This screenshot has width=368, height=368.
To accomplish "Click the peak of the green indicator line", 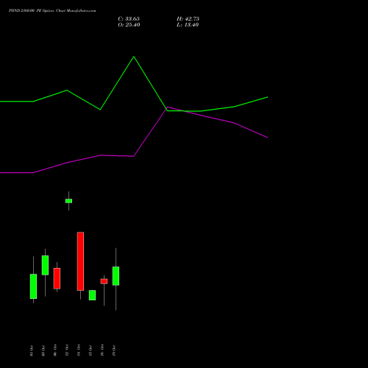I will click(x=134, y=57).
